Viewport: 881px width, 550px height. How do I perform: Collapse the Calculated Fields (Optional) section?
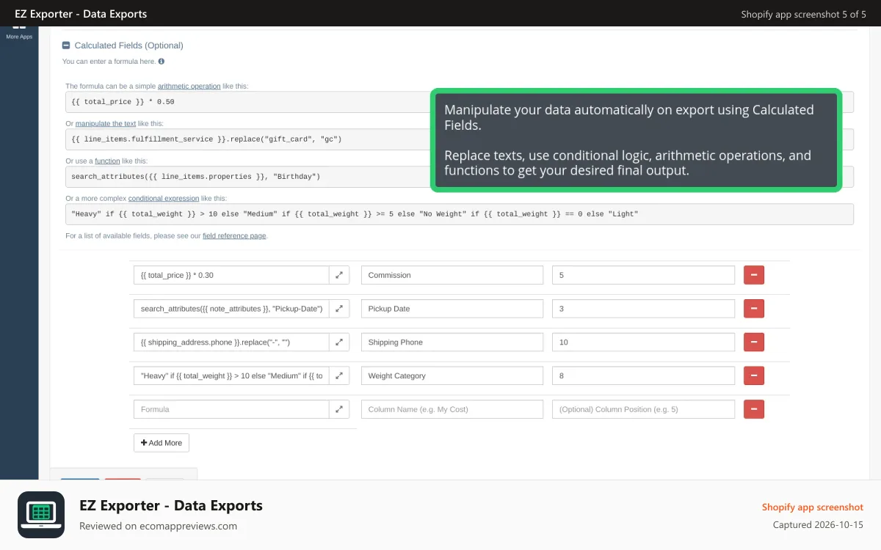coord(66,45)
